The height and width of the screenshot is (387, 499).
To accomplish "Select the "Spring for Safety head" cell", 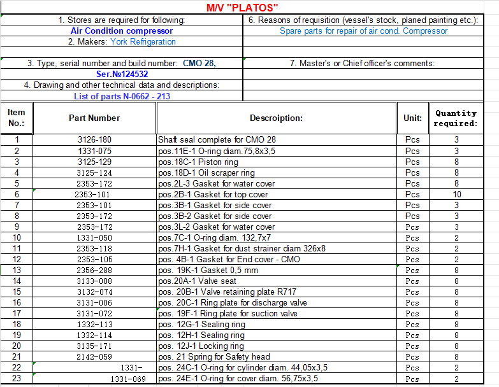I will [x=276, y=356].
